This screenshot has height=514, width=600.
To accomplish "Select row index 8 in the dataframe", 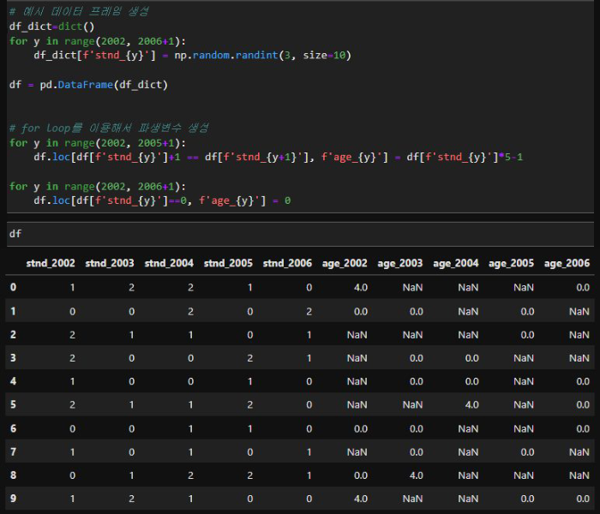I will [x=13, y=475].
